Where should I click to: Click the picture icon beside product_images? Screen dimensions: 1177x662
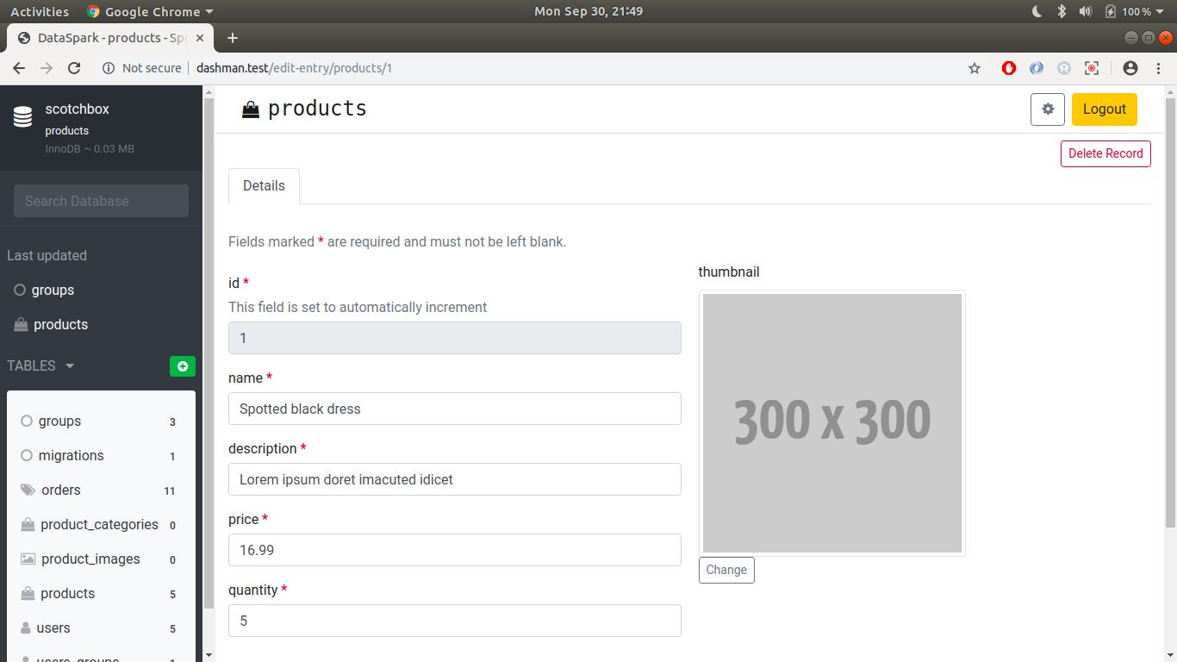[28, 559]
